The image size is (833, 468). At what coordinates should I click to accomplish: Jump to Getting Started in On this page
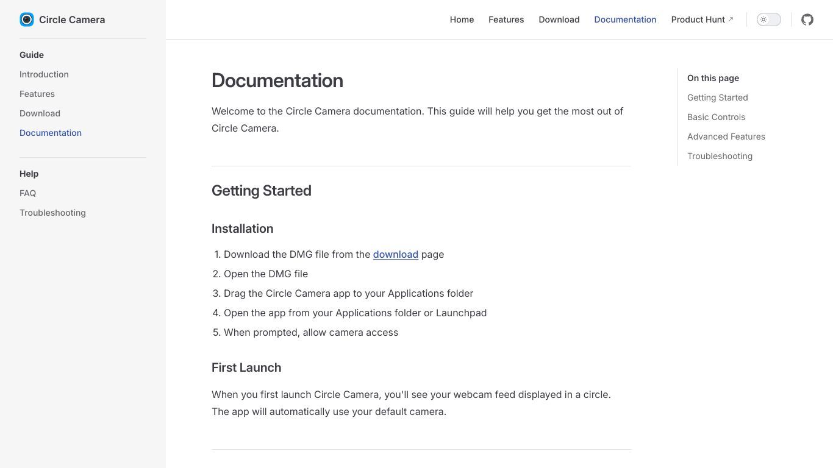coord(717,97)
